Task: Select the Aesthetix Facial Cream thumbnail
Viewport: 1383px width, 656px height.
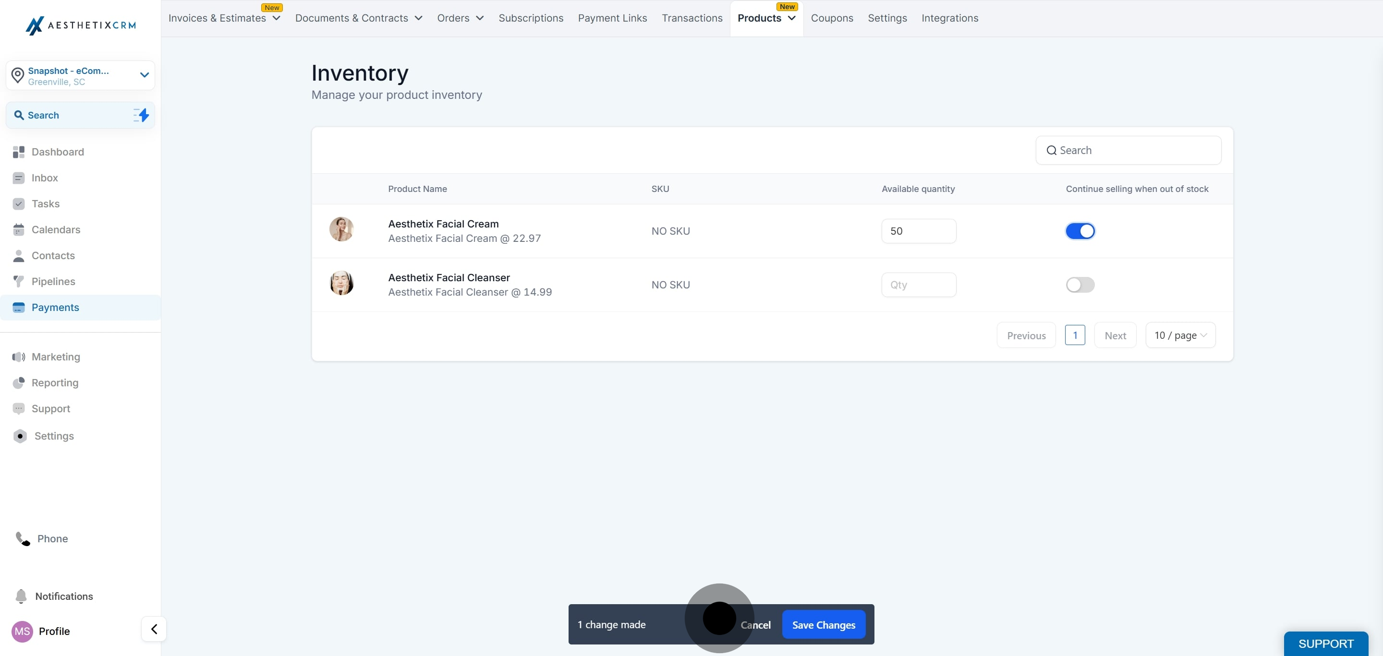Action: 341,229
